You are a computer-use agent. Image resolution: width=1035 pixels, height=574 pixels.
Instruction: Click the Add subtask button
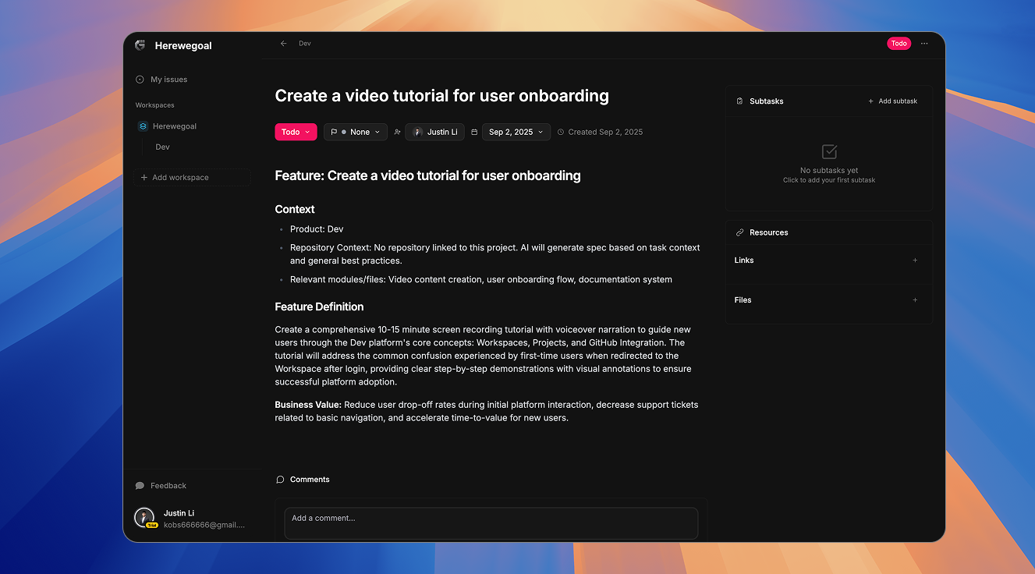[x=892, y=101]
